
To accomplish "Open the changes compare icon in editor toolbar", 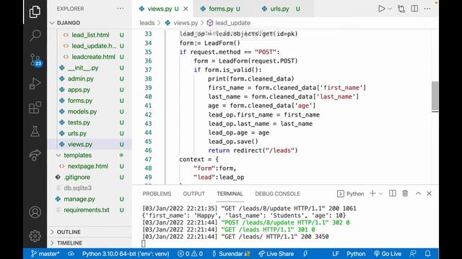I will click(x=401, y=9).
